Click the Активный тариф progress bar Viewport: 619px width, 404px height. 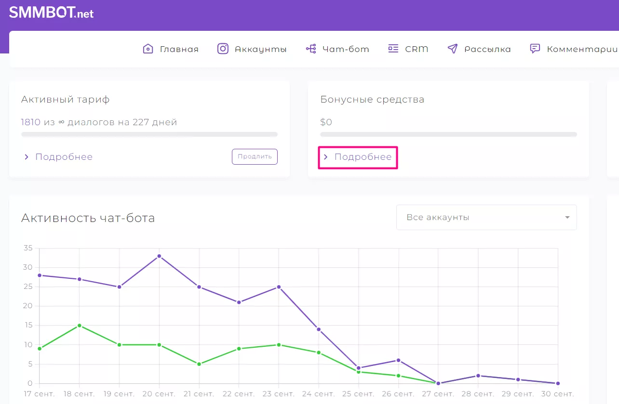click(x=149, y=134)
